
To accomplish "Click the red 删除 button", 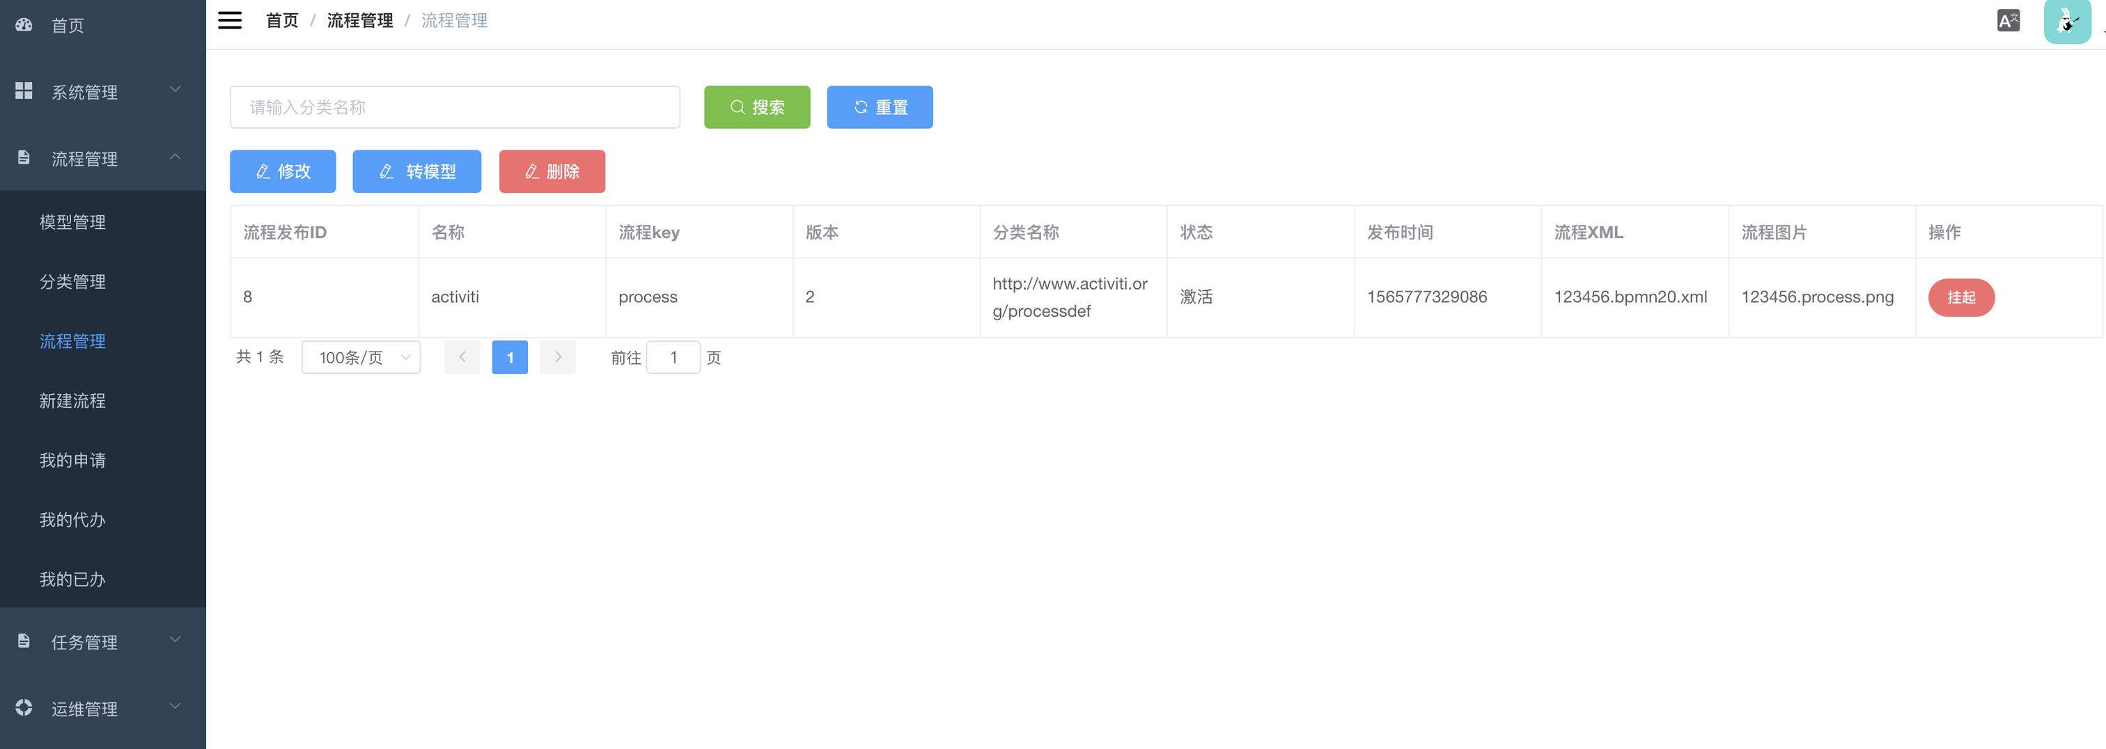I will [552, 171].
